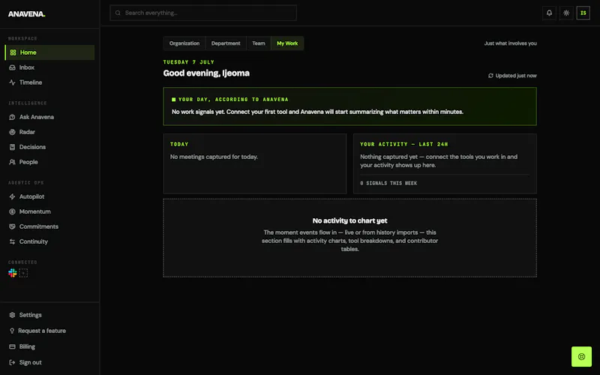600x375 pixels.
Task: Click the Home grid icon
Action: [x=13, y=52]
